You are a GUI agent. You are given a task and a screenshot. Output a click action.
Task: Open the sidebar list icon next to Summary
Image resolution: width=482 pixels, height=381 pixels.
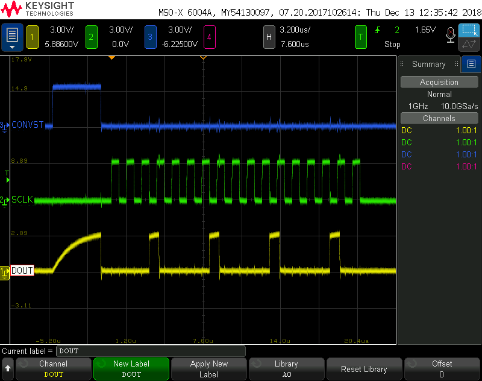pyautogui.click(x=471, y=64)
